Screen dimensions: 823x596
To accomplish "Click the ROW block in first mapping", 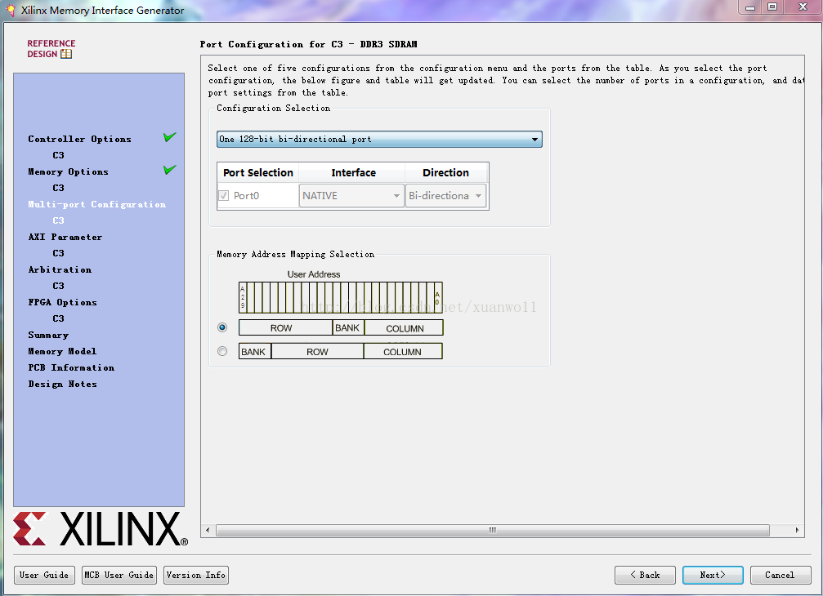I will tap(285, 327).
